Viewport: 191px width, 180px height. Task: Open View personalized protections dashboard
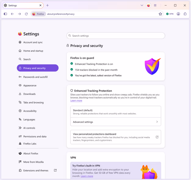116,137
